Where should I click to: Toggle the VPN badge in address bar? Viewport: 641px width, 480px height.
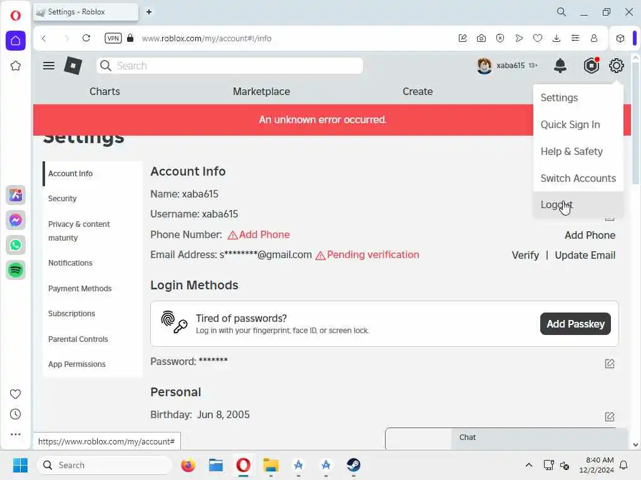pyautogui.click(x=113, y=38)
